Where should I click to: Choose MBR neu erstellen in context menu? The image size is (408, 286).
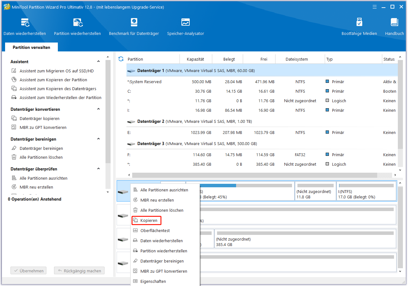click(165, 200)
